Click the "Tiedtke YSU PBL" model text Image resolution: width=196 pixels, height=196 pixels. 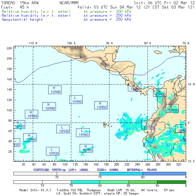(x=70, y=190)
